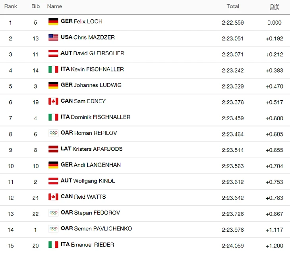Click the Olympic rings icon beside Roman Repilov

coord(53,133)
